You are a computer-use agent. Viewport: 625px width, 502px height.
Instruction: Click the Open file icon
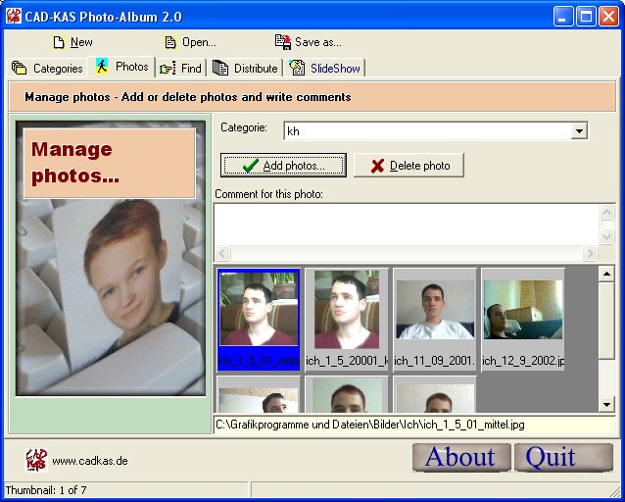(170, 42)
